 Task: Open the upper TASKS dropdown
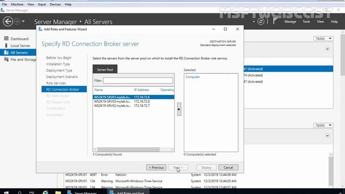click(323, 38)
